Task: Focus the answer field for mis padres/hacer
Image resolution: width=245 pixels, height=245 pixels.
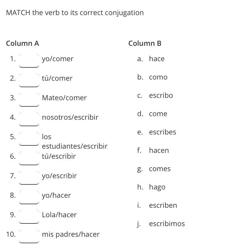Action: (29, 236)
